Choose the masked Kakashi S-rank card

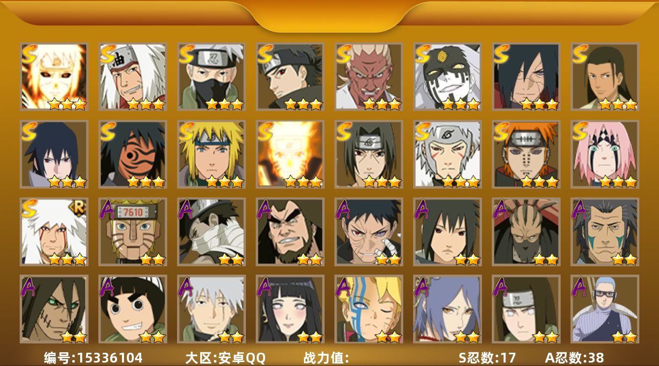(x=211, y=77)
